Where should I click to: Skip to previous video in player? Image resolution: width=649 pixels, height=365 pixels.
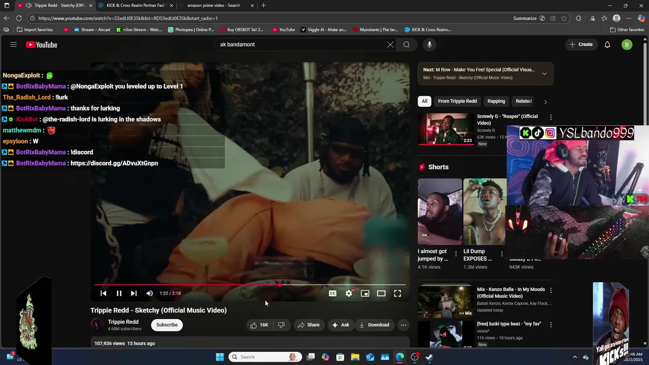point(103,293)
